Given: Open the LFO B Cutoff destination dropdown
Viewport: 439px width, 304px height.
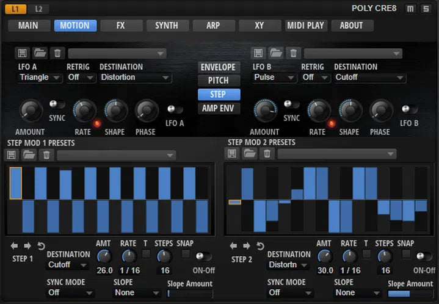Looking at the screenshot, I should coord(369,78).
